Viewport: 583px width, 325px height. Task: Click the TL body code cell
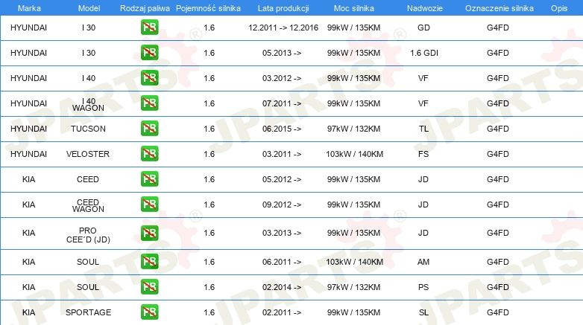tap(423, 129)
